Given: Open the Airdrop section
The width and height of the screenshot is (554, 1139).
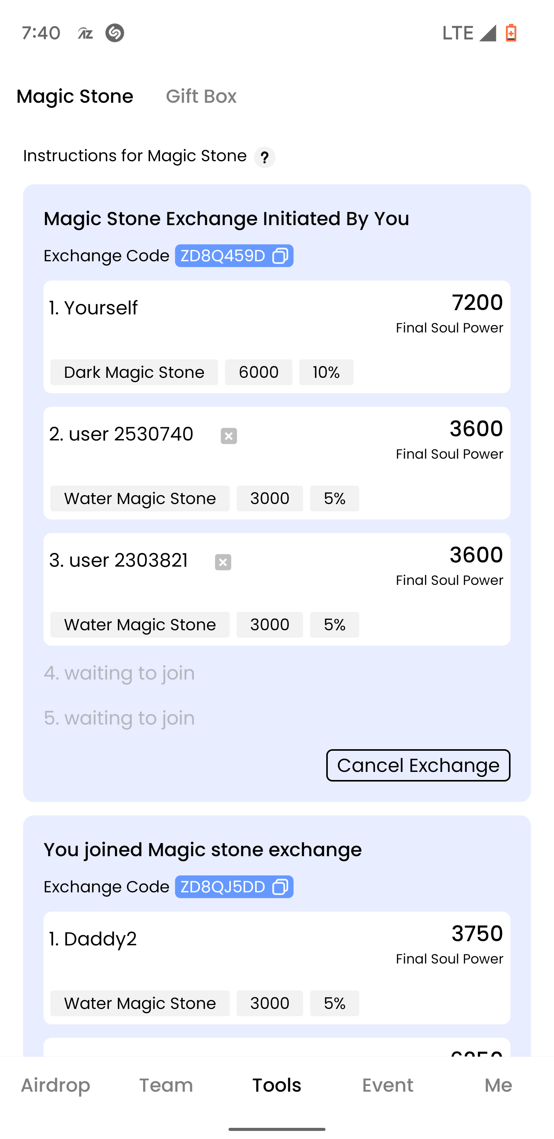Looking at the screenshot, I should 56,1085.
